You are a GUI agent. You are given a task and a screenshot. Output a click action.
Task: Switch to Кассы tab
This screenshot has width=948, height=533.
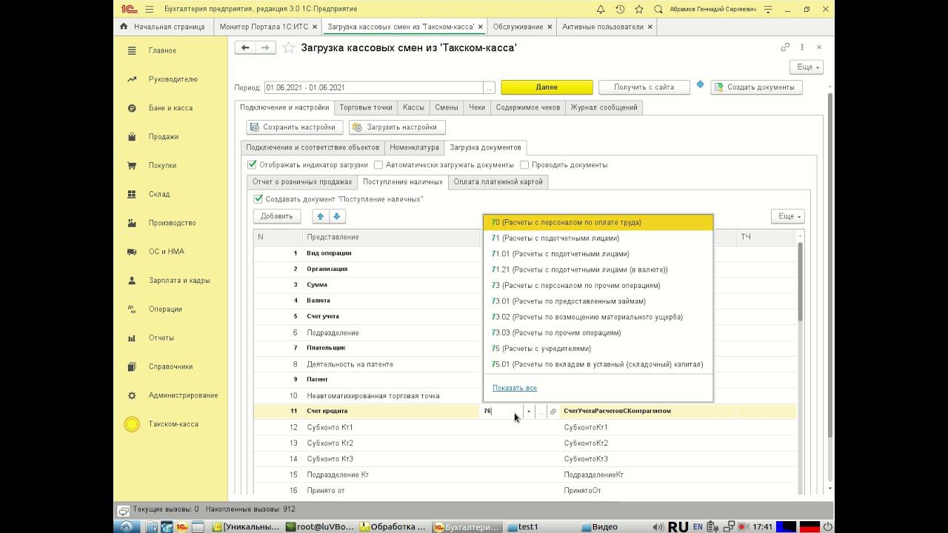tap(413, 107)
